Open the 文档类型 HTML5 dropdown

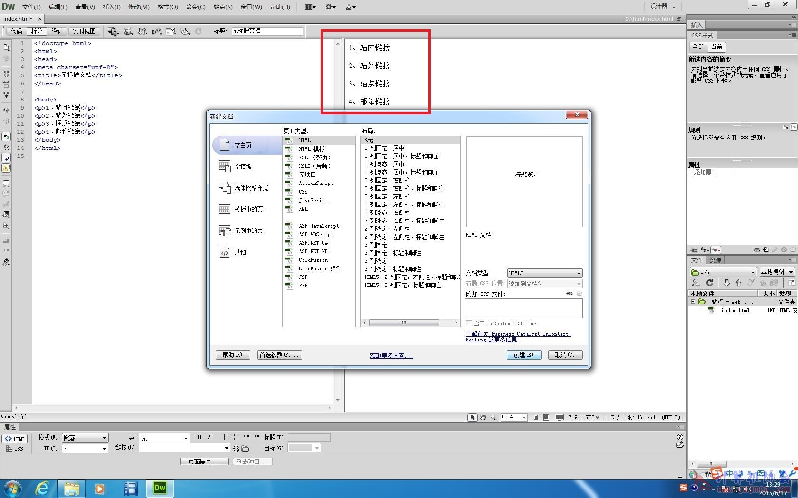click(544, 273)
